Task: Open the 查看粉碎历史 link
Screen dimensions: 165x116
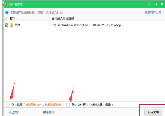Action: (x=153, y=12)
